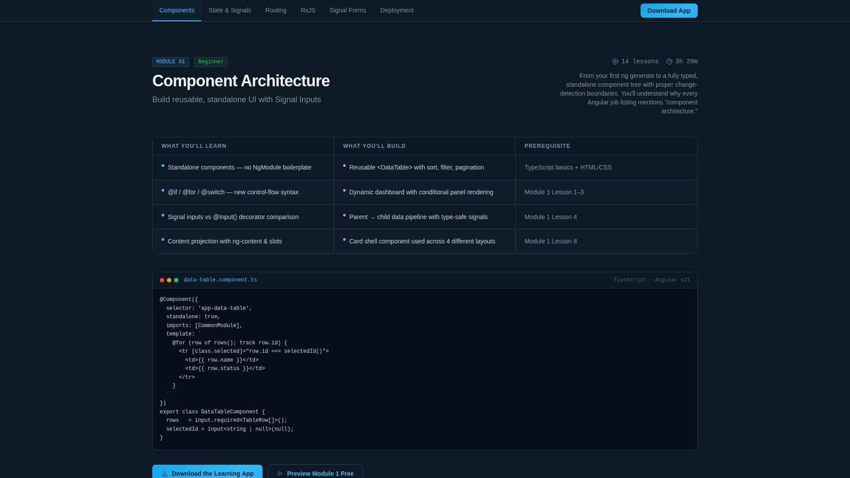Click the green window dot in code panel
This screenshot has width=850, height=478.
(x=176, y=280)
